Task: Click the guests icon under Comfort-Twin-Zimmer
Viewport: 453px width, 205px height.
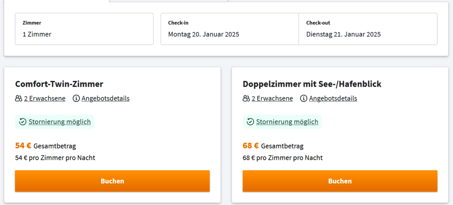Action: tap(19, 99)
